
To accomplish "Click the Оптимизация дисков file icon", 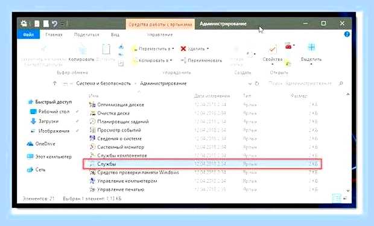I will click(x=92, y=105).
